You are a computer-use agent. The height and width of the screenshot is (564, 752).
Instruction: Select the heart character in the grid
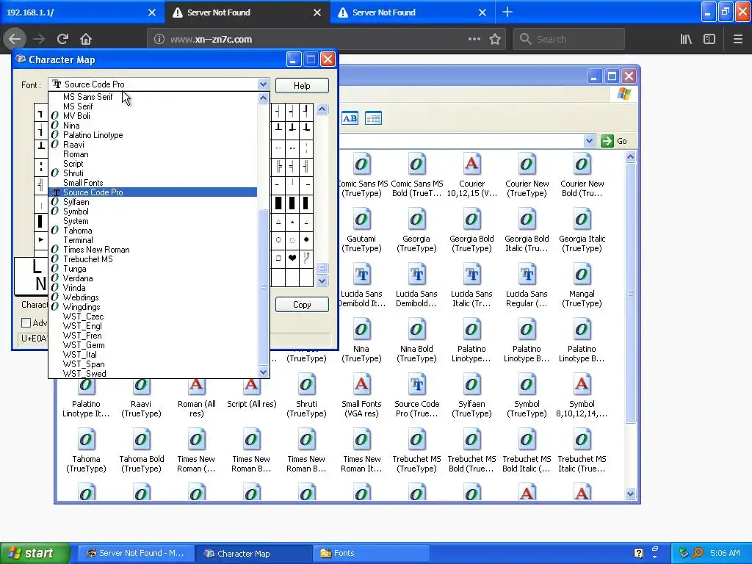click(292, 258)
